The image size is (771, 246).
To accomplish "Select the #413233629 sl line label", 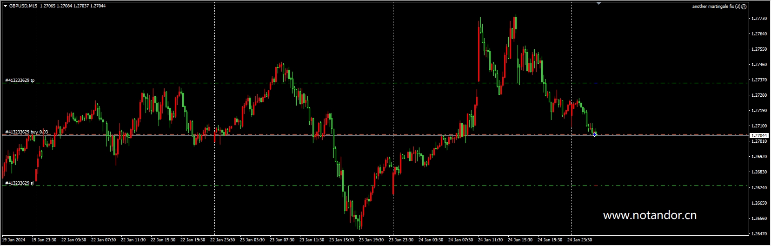I will click(20, 183).
